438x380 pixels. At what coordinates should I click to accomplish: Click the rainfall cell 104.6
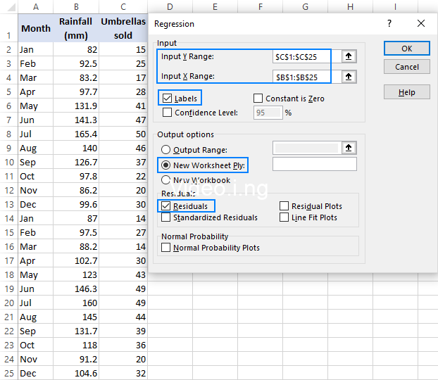76,373
